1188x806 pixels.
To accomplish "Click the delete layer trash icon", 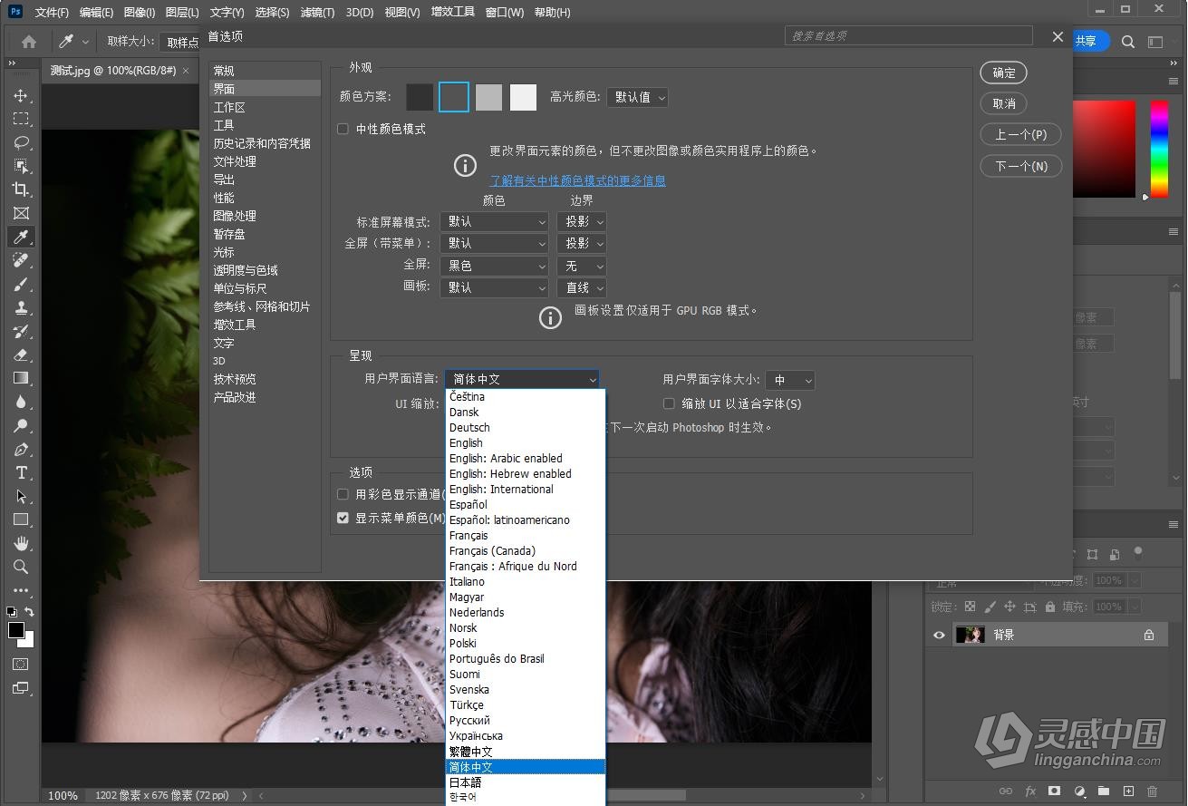I will point(1153,791).
